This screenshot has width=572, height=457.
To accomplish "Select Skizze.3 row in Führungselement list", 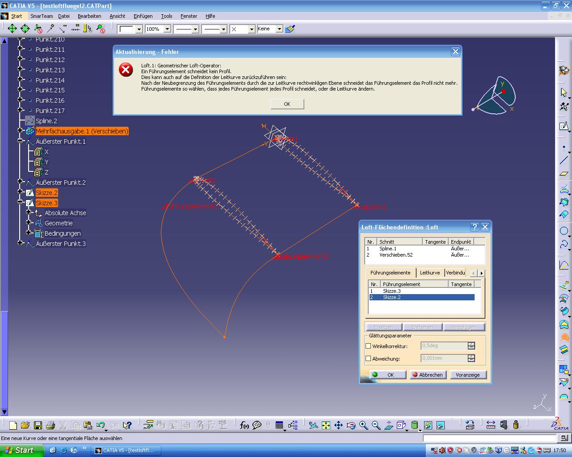I will tap(422, 291).
